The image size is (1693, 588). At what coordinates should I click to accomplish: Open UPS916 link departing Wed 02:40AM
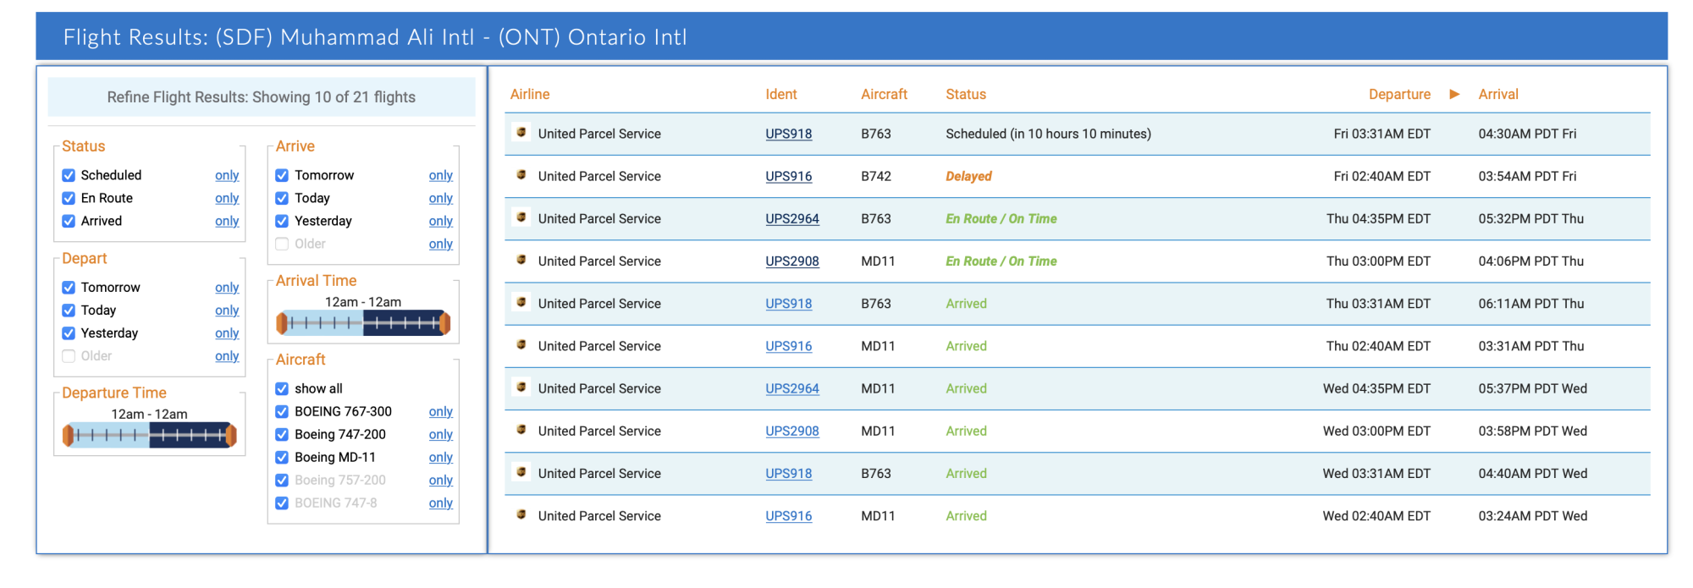point(788,515)
